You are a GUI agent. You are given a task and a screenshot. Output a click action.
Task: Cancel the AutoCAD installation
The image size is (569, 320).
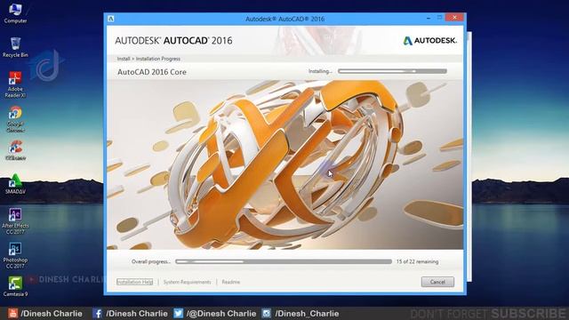[x=437, y=282]
